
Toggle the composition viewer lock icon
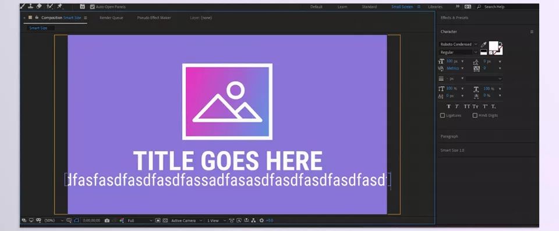pyautogui.click(x=37, y=17)
